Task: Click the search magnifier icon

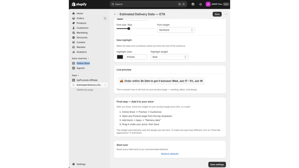Action: (113, 4)
